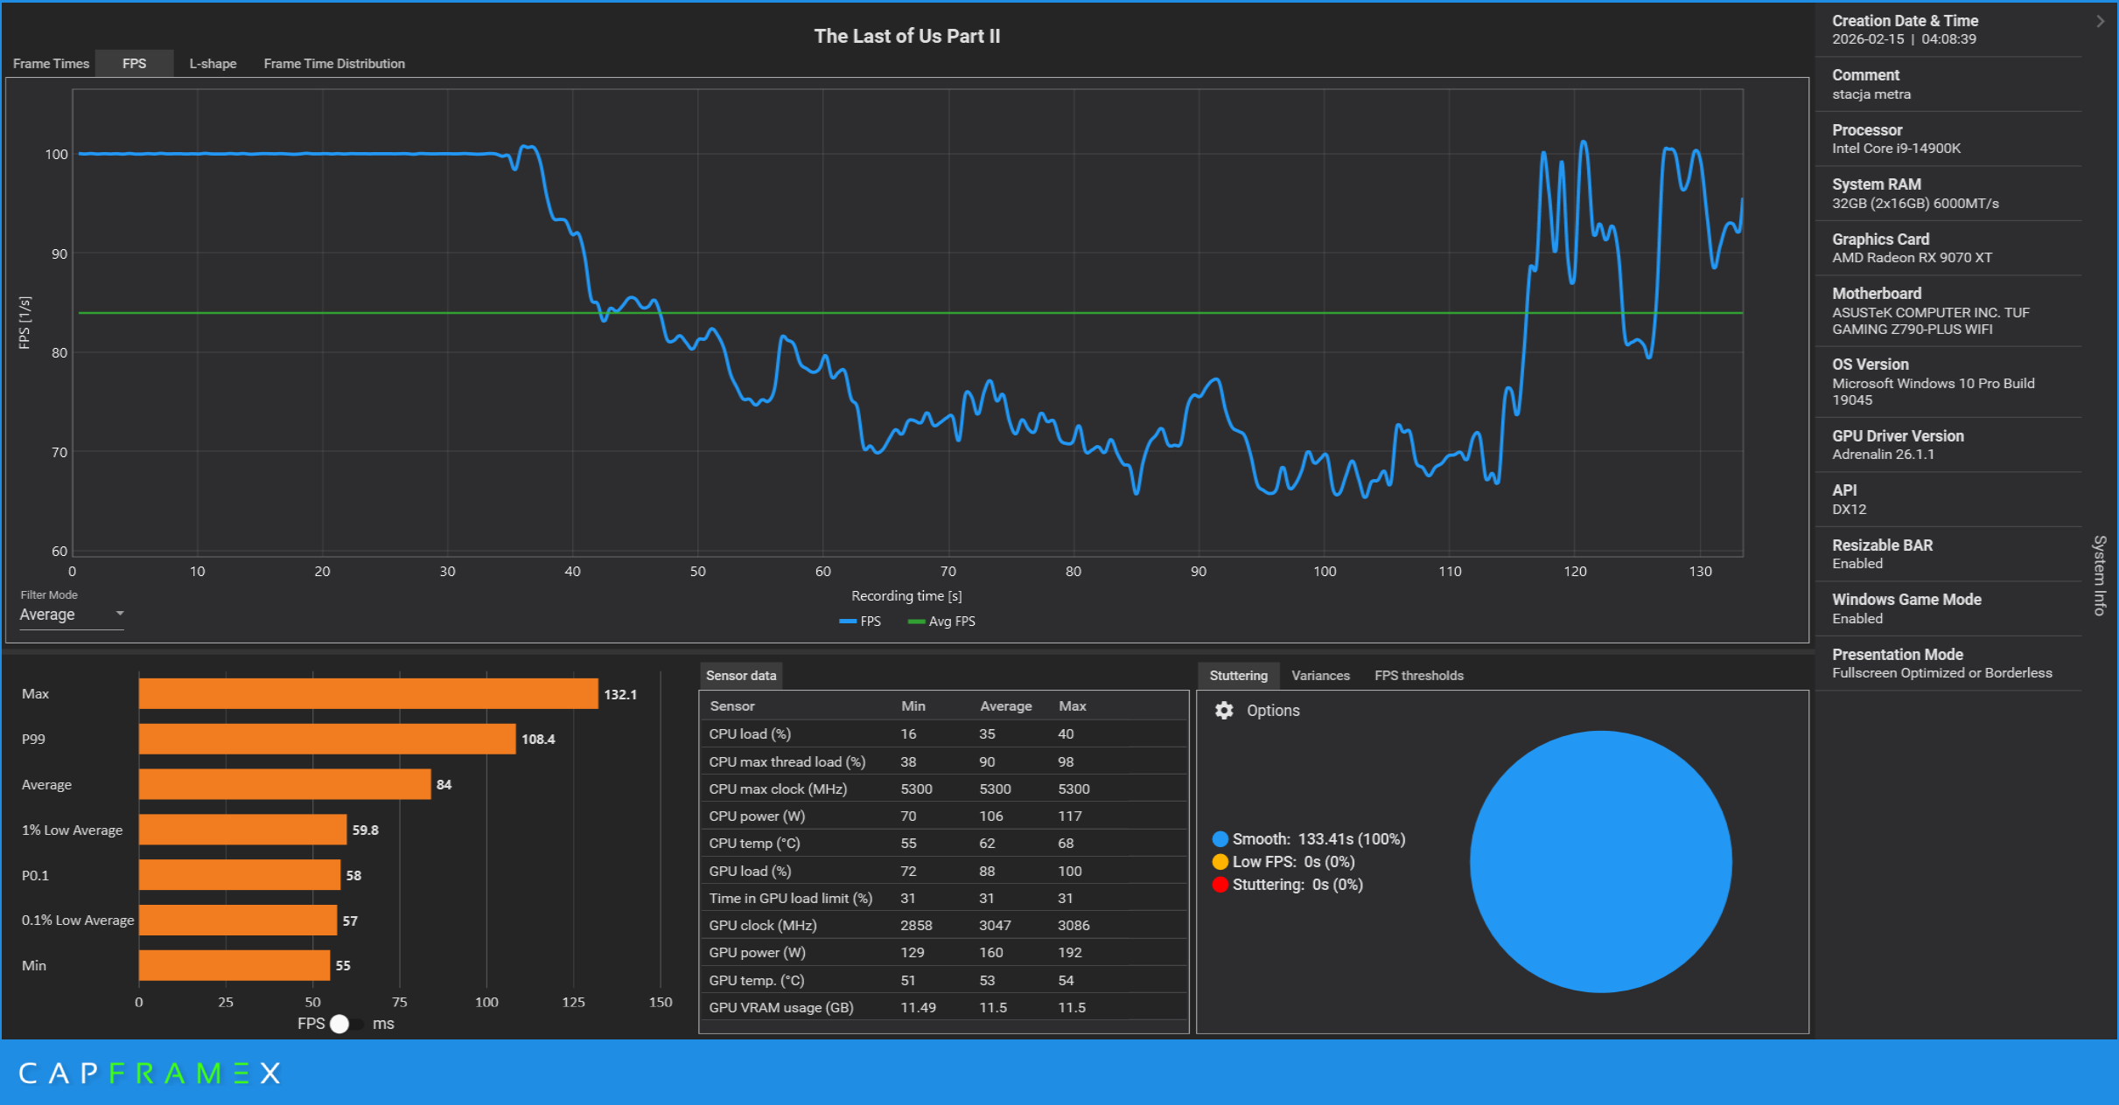
Task: Switch to the Variances tab
Action: 1320,676
